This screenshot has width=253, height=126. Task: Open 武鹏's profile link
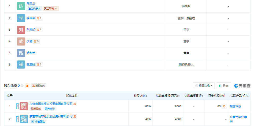tap(29, 41)
